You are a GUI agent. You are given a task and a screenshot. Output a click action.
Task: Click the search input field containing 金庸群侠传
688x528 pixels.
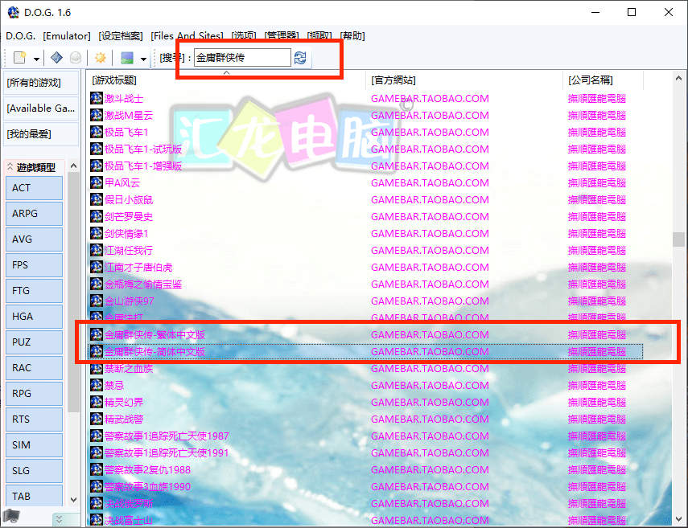241,57
